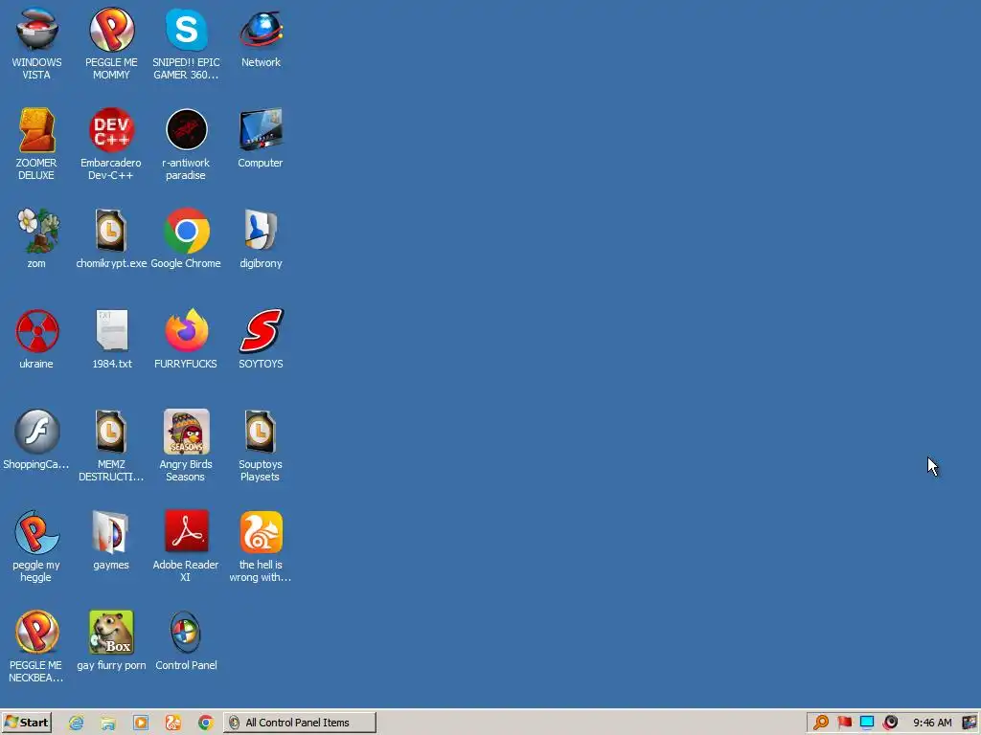Click the orange magnifier tray icon
This screenshot has width=981, height=735.
[821, 723]
